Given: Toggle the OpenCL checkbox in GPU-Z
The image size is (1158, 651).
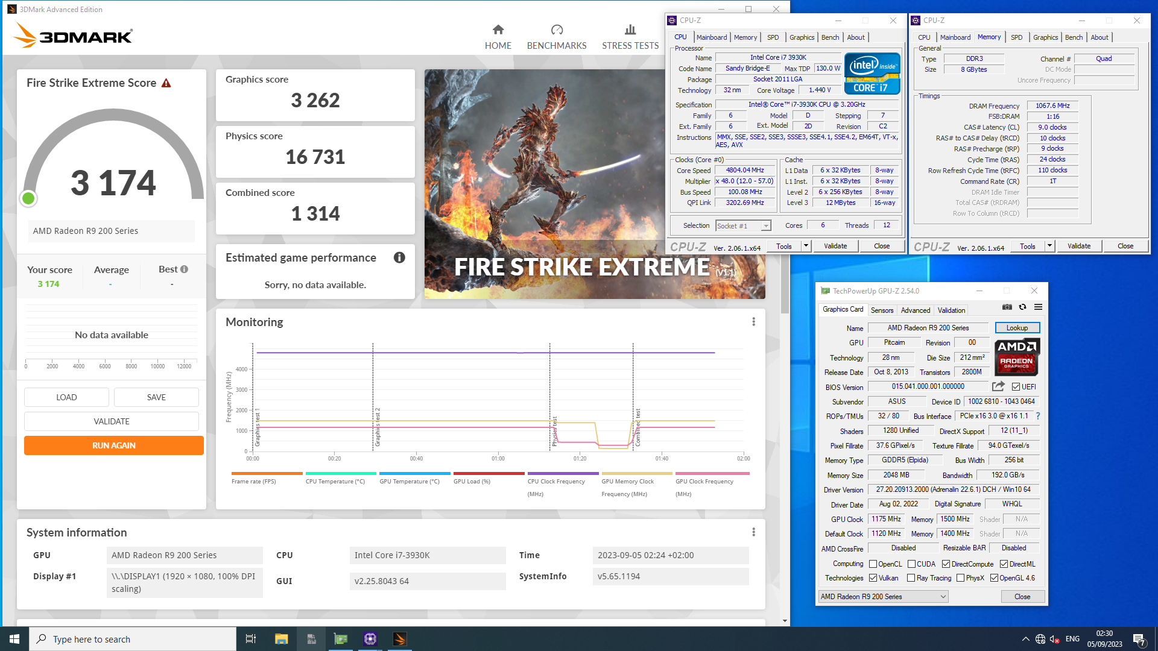Looking at the screenshot, I should point(873,564).
